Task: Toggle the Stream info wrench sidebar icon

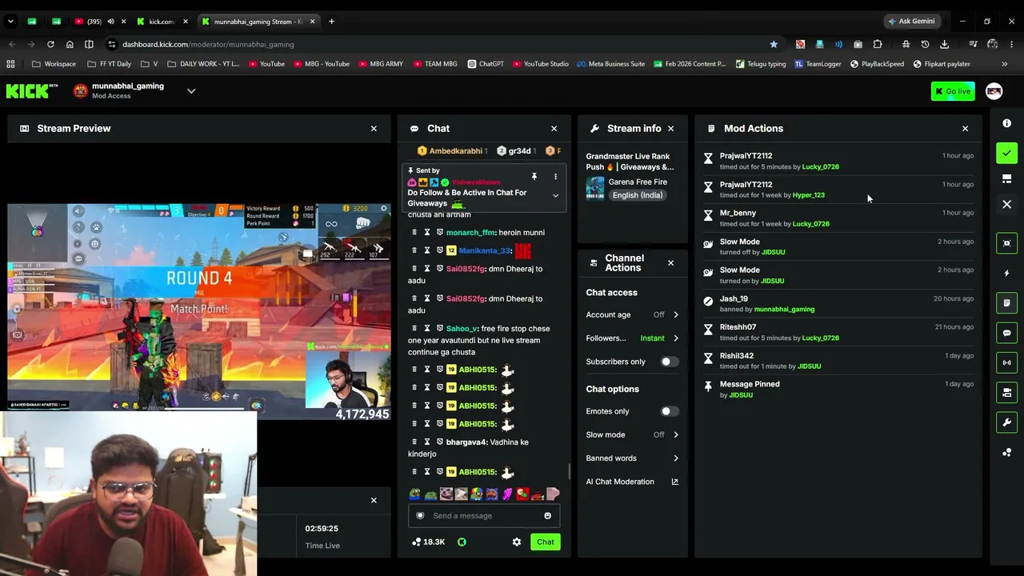Action: pos(1006,422)
